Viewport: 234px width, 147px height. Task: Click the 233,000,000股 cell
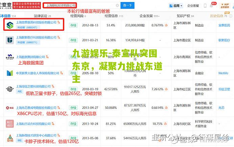135,25
